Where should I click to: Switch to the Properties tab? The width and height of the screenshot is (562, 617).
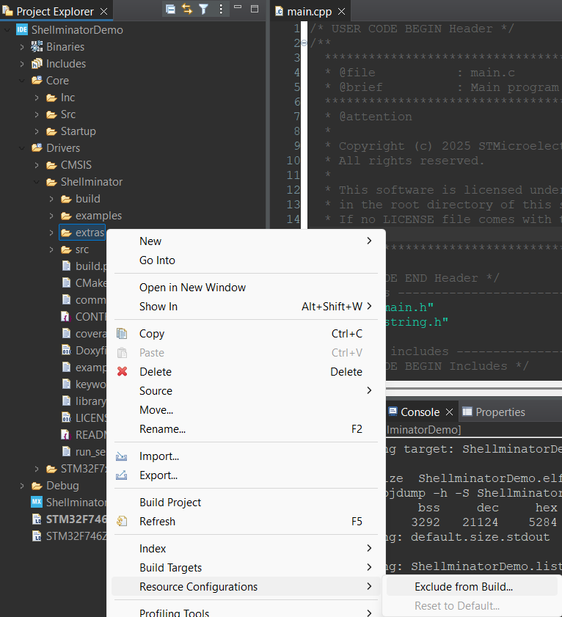494,412
